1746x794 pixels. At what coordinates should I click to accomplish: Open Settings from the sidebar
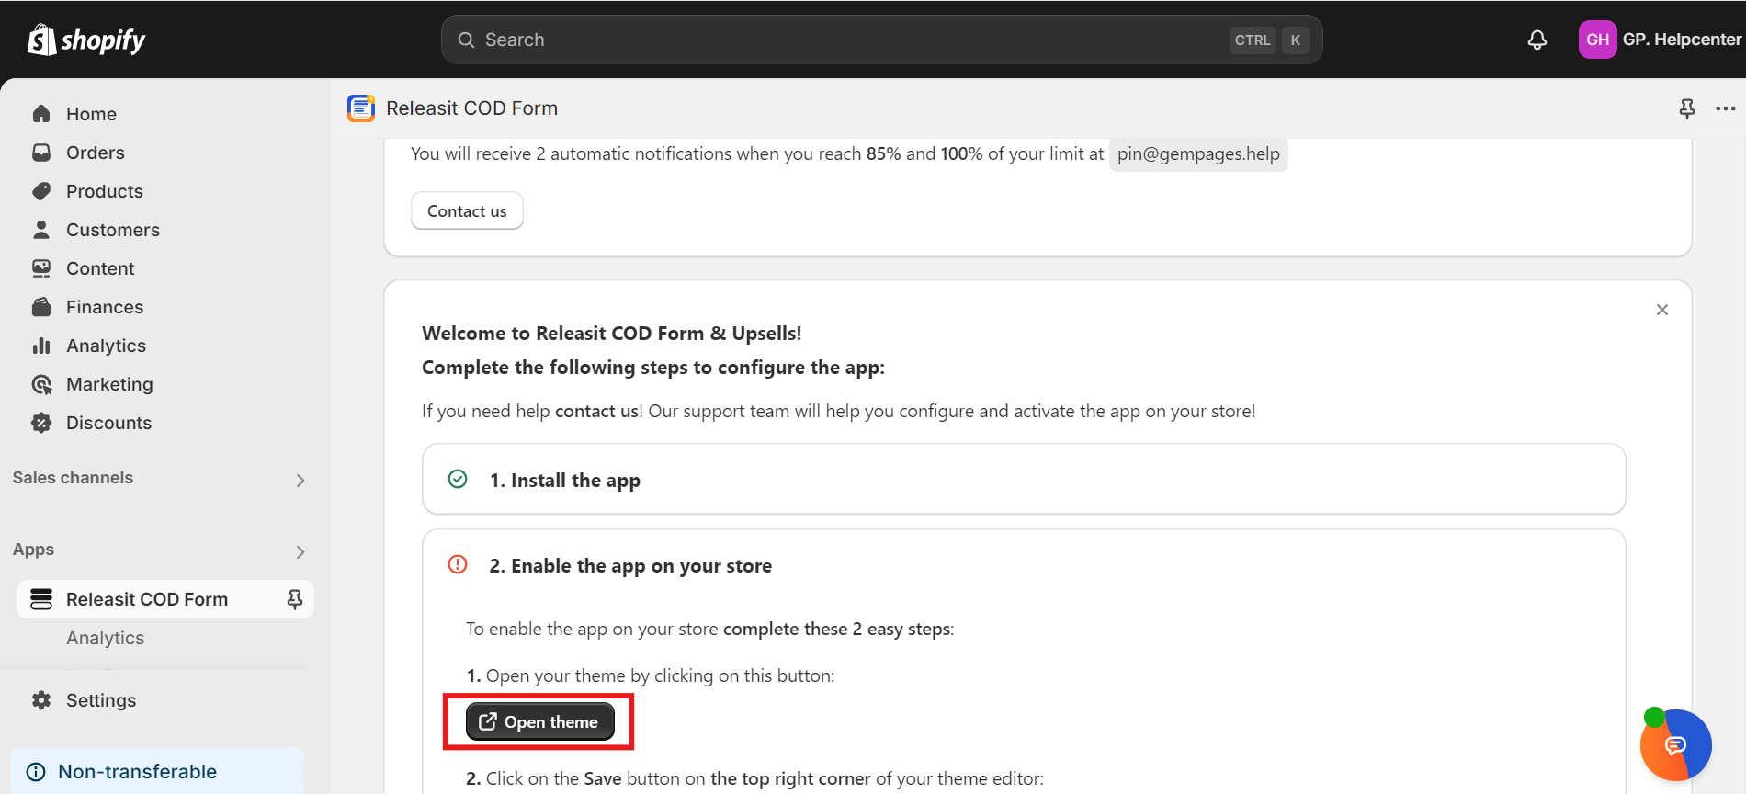click(x=100, y=700)
